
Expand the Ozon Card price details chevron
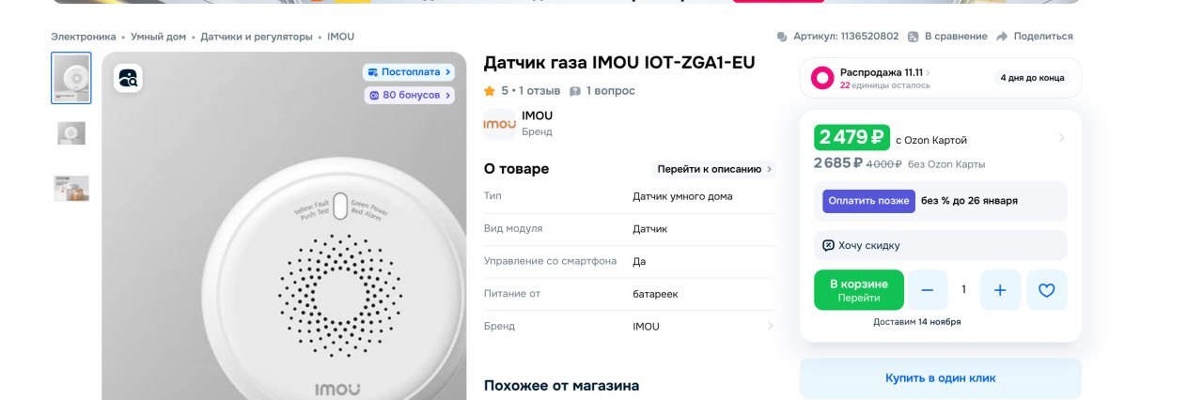click(x=1062, y=138)
